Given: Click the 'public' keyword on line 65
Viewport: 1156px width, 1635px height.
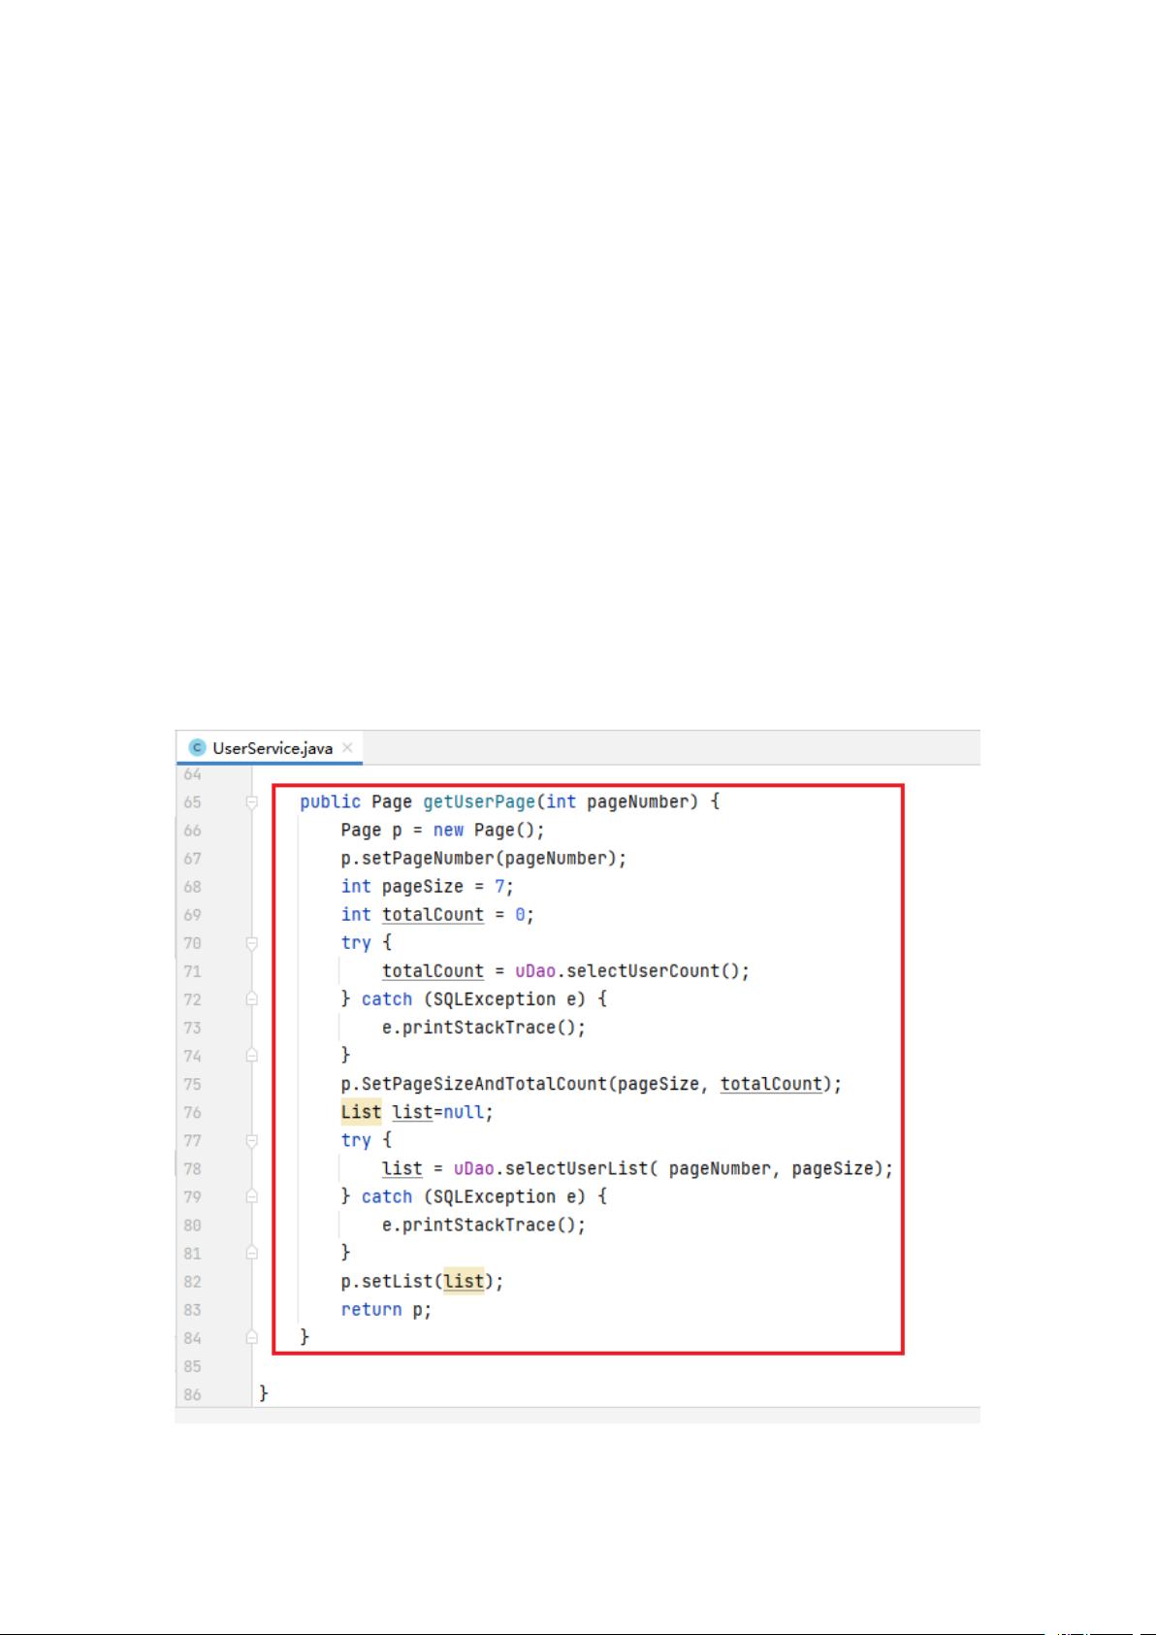Looking at the screenshot, I should pyautogui.click(x=330, y=801).
